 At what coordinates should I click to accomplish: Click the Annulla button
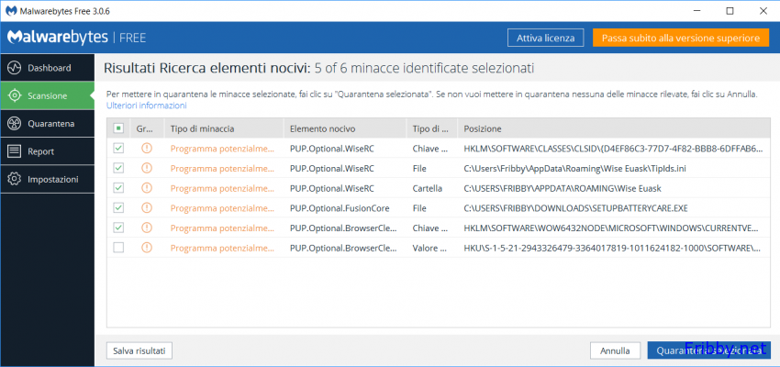[x=615, y=350]
